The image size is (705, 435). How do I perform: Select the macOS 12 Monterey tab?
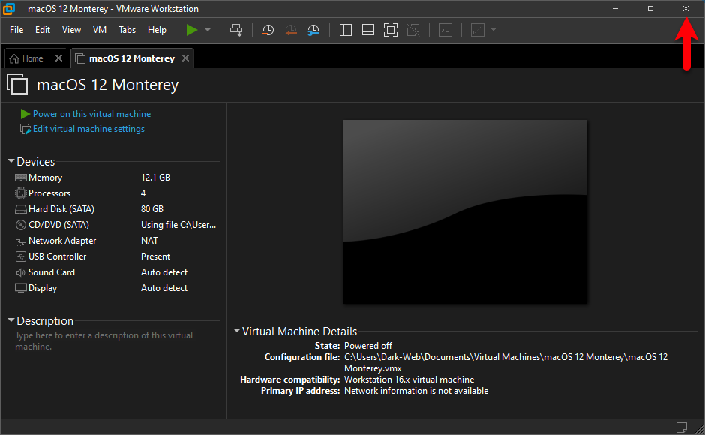pos(132,58)
